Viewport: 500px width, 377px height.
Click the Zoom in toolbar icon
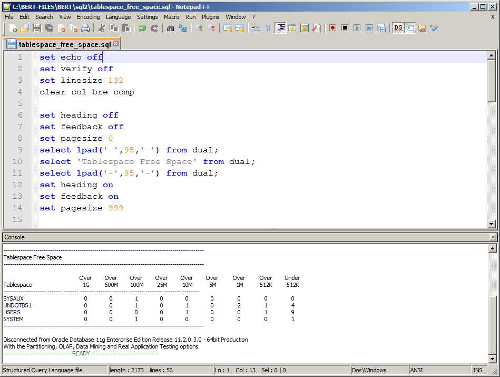[199, 28]
